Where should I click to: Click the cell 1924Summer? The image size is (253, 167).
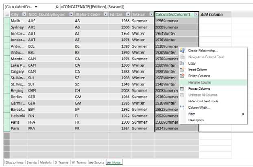coord(177,129)
